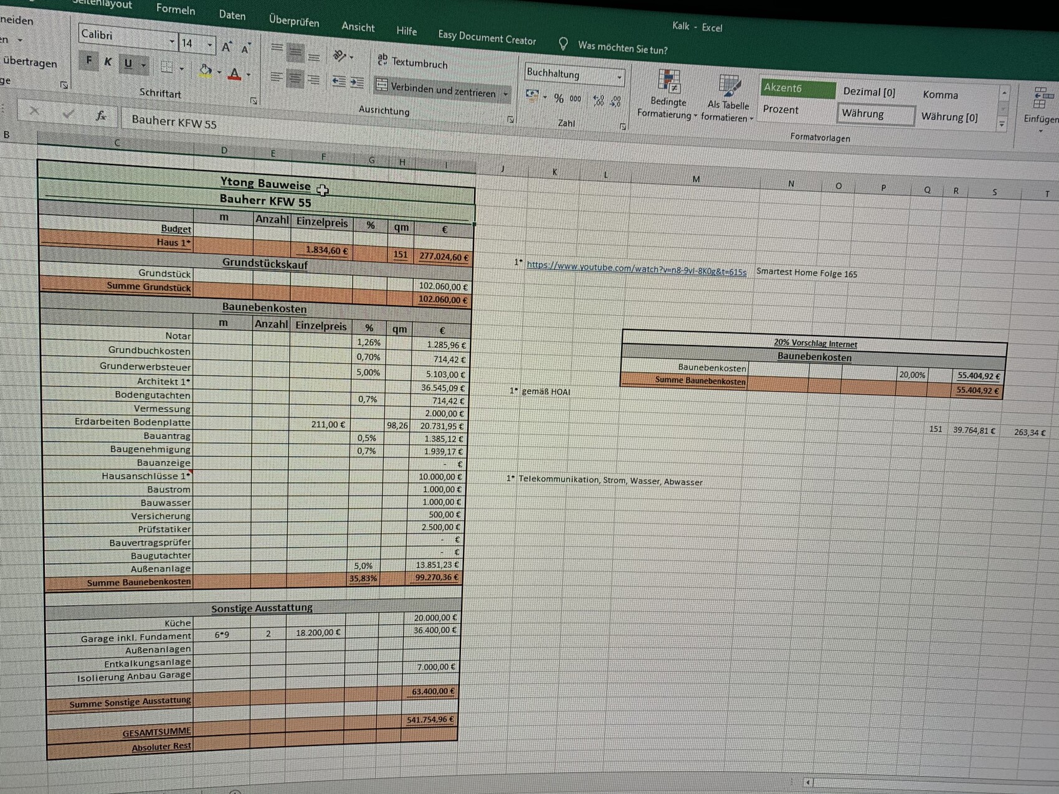Toggle the Textumbruch wrap text option
The width and height of the screenshot is (1059, 794).
(412, 62)
